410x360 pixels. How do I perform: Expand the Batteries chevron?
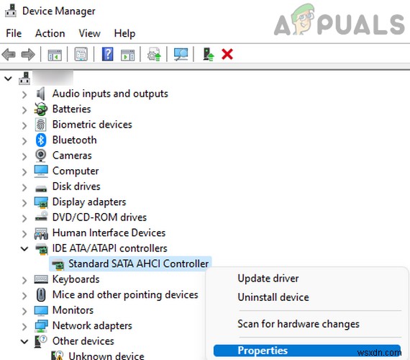tap(24, 110)
